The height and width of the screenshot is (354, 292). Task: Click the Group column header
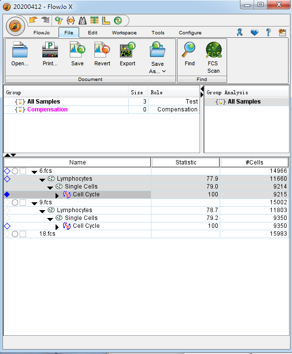click(x=66, y=93)
